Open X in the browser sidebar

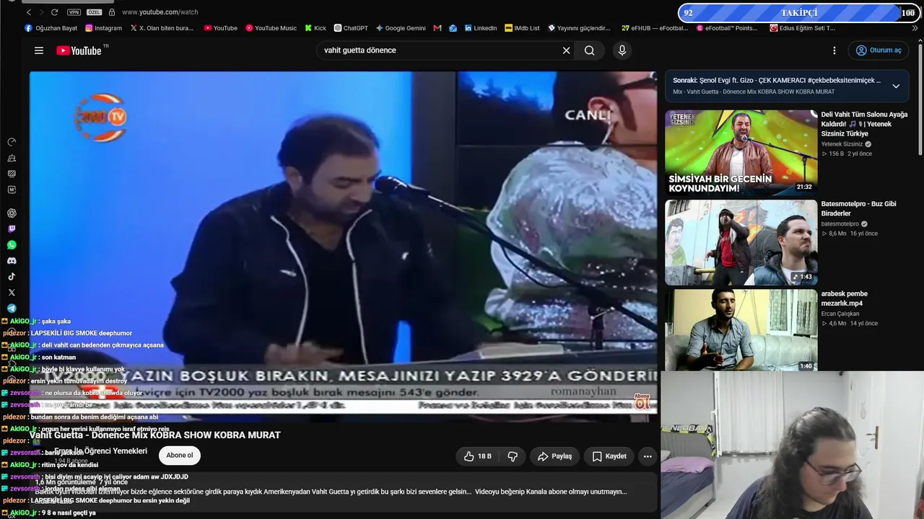coord(12,293)
